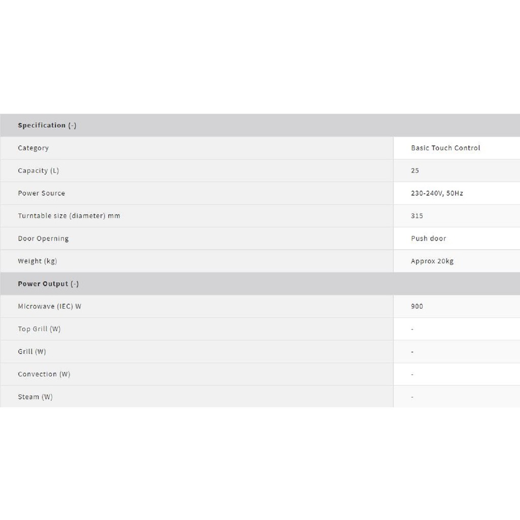This screenshot has height=520, width=520.
Task: Select the Push door value
Action: (x=429, y=239)
